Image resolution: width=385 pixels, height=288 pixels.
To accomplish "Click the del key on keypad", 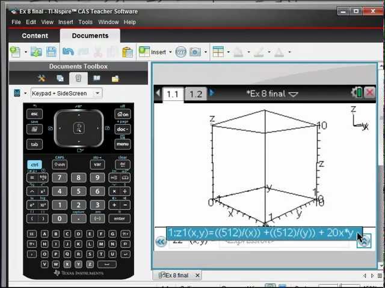I will (x=123, y=164).
